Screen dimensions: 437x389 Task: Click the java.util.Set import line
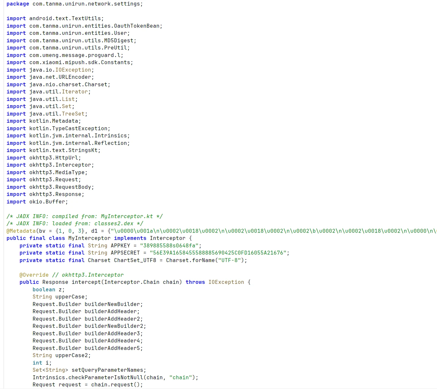point(40,106)
